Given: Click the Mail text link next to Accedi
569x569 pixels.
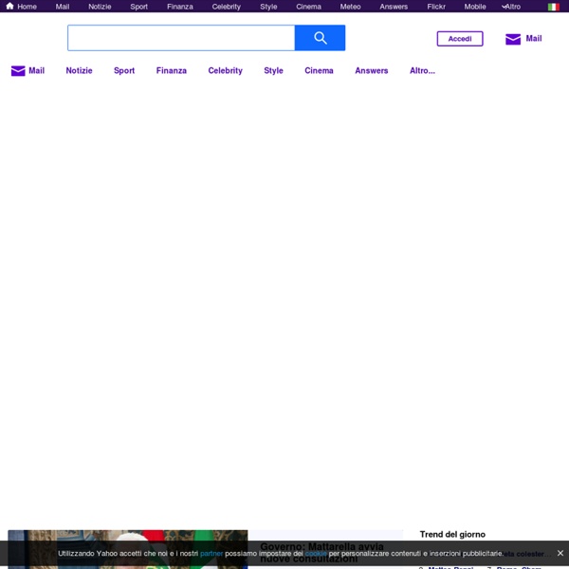Looking at the screenshot, I should [533, 39].
